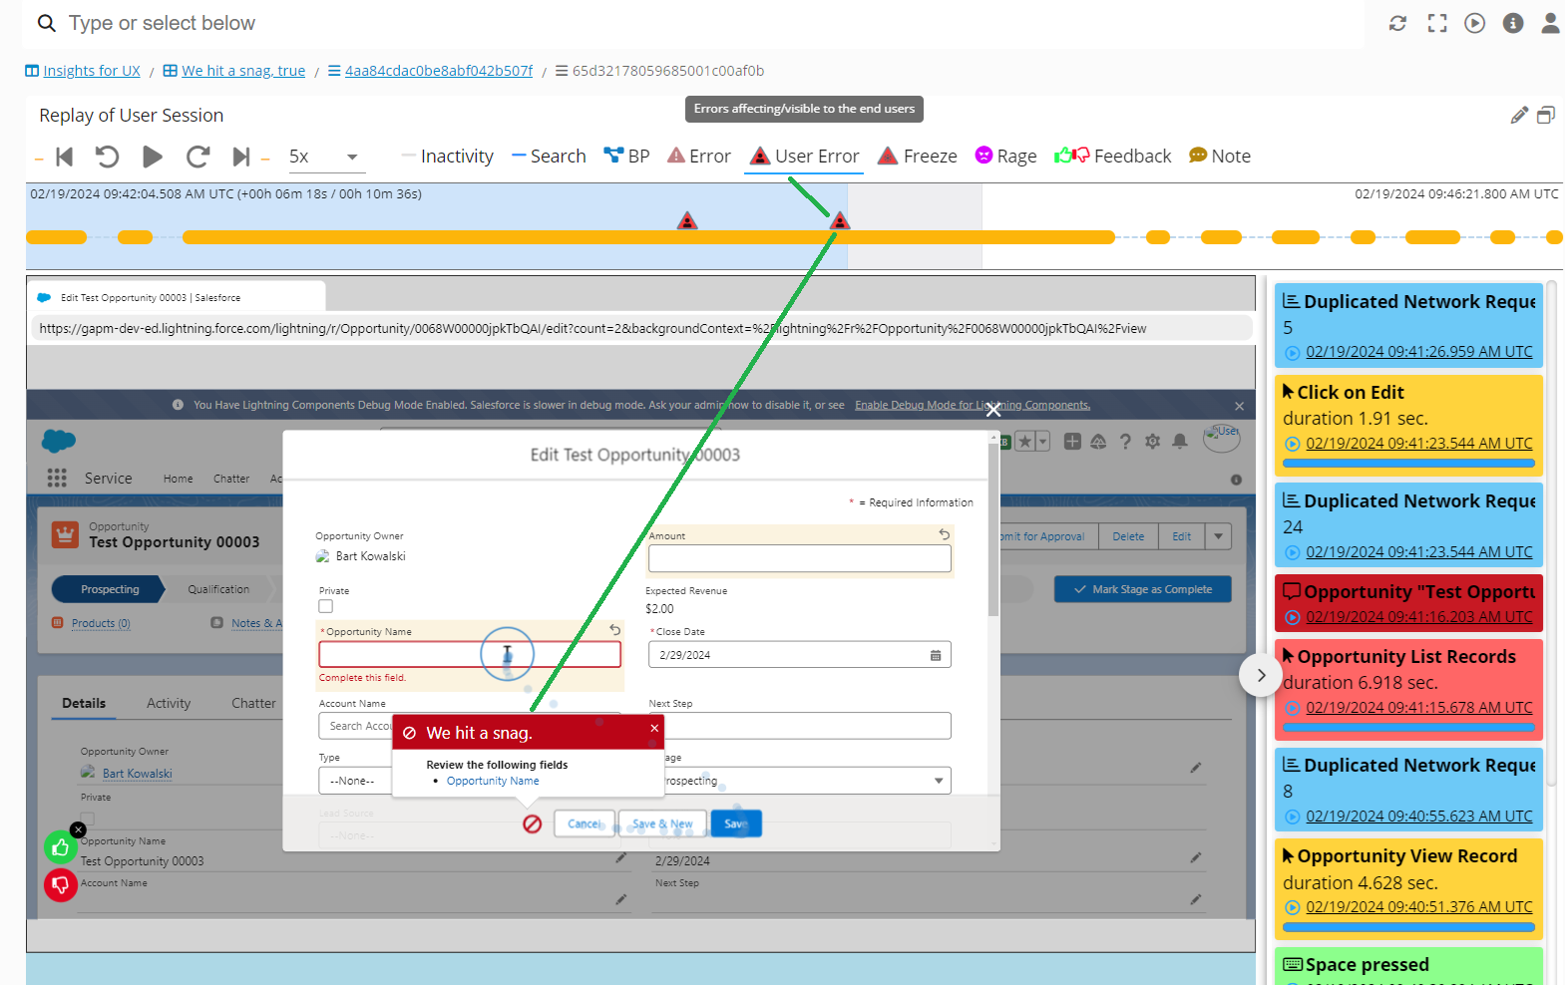Click the thumbs up feedback button

60,847
